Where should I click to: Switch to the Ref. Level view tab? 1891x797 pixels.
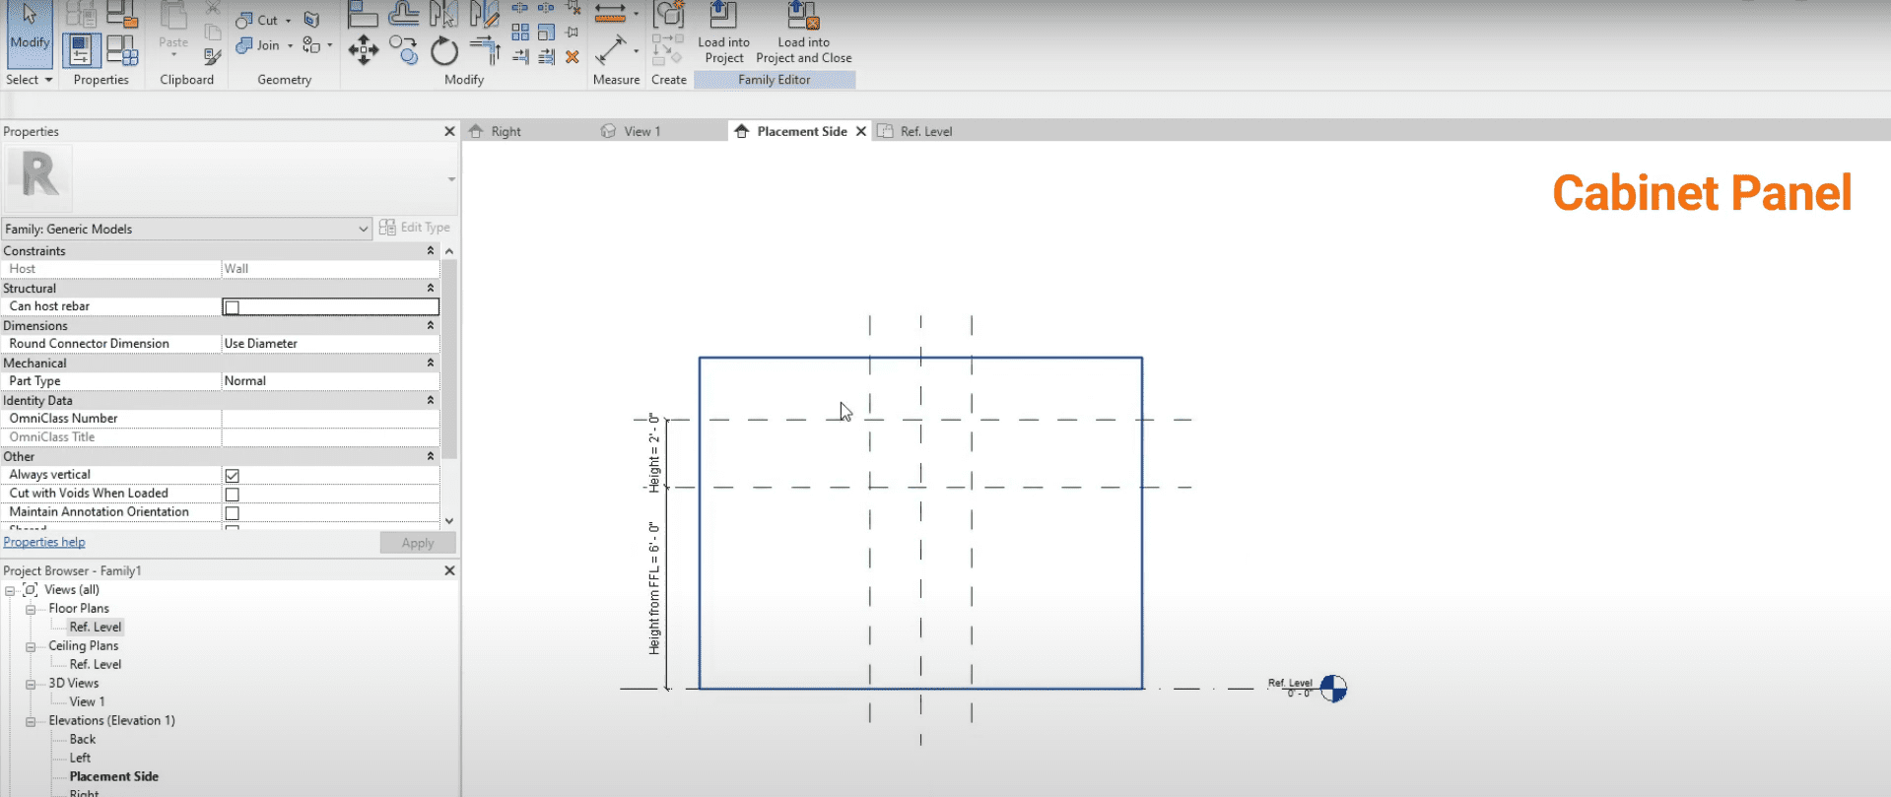pyautogui.click(x=925, y=131)
